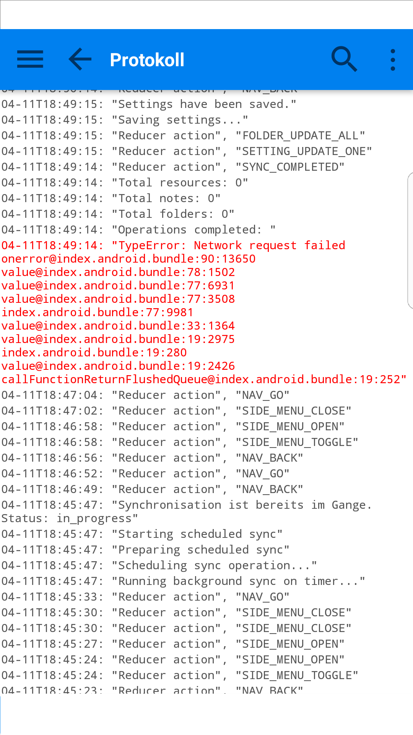Tap the Total notes: 0 entry
Viewport: 413px width, 735px height.
coord(111,198)
